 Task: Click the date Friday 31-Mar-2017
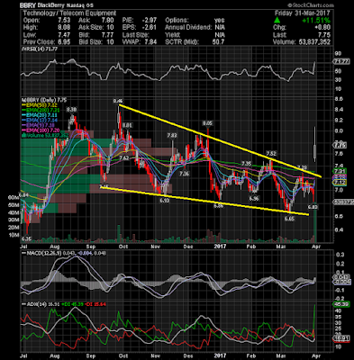coord(303,13)
